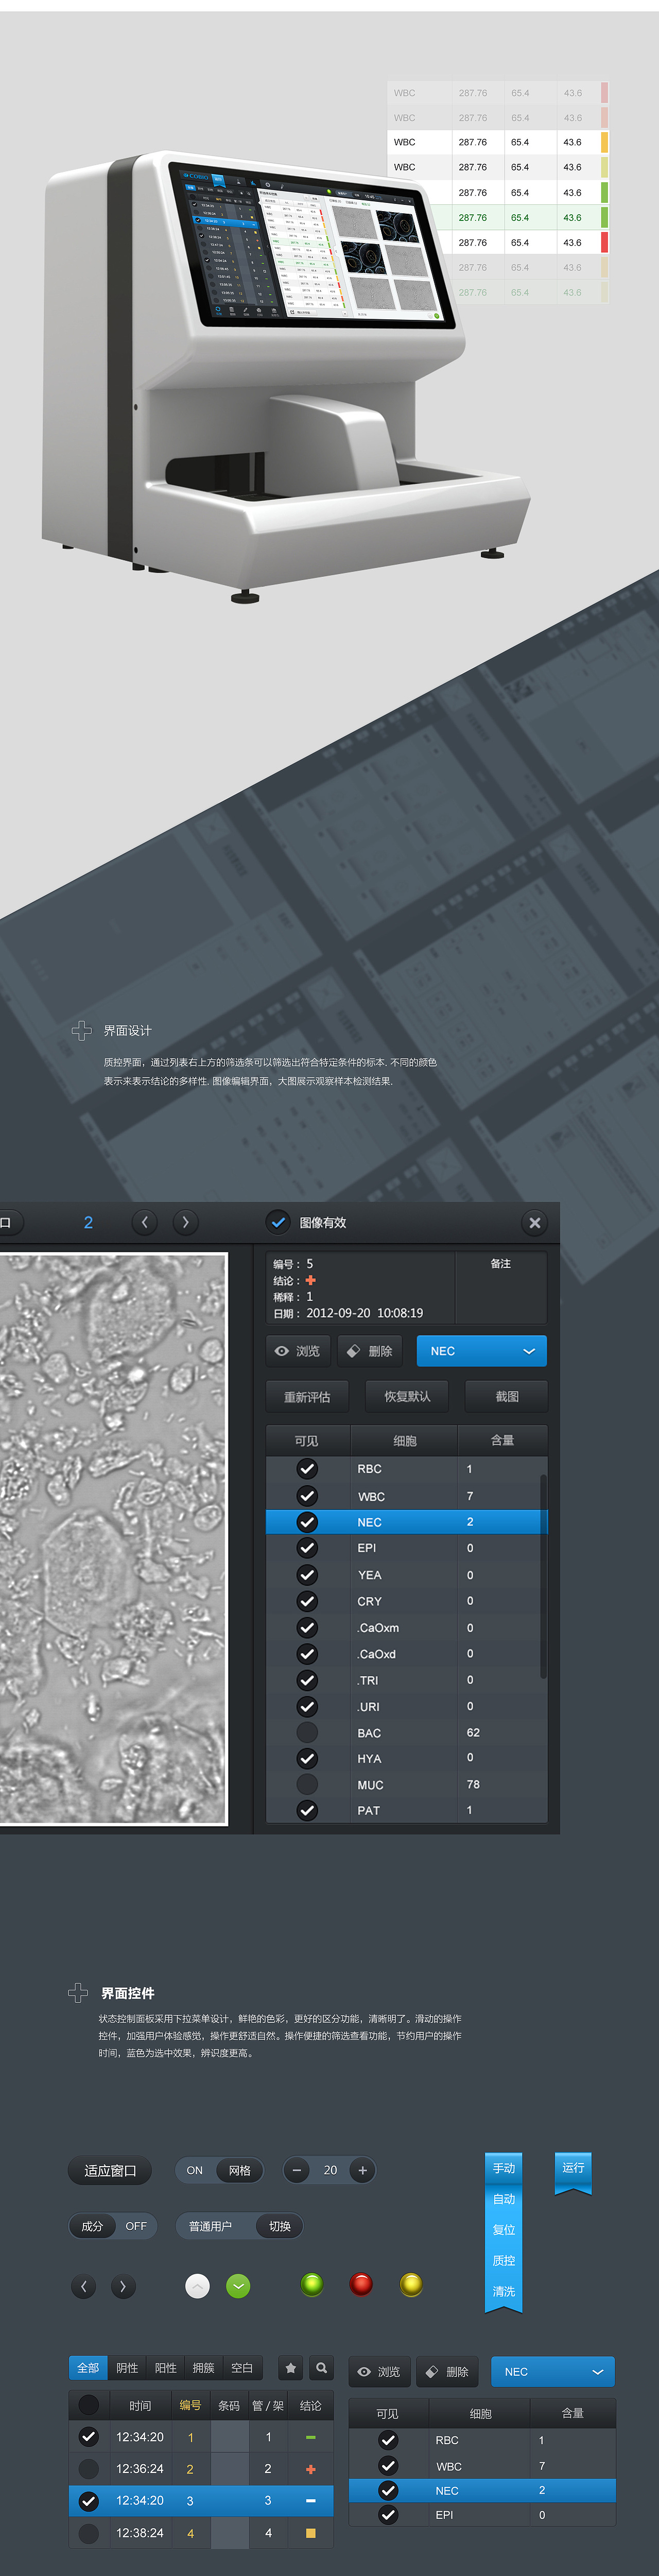Screen dimensions: 659x2576
Task: Increase the value 20 with plus
Action: point(363,2170)
